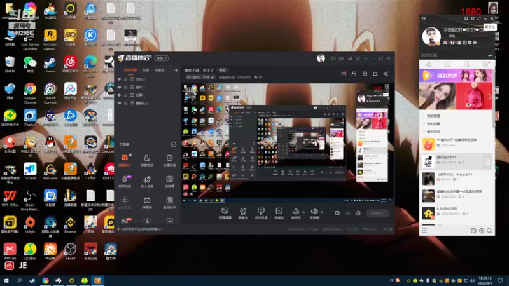Click the YY profile avatar picture
This screenshot has height=286, width=509.
pos(431,36)
